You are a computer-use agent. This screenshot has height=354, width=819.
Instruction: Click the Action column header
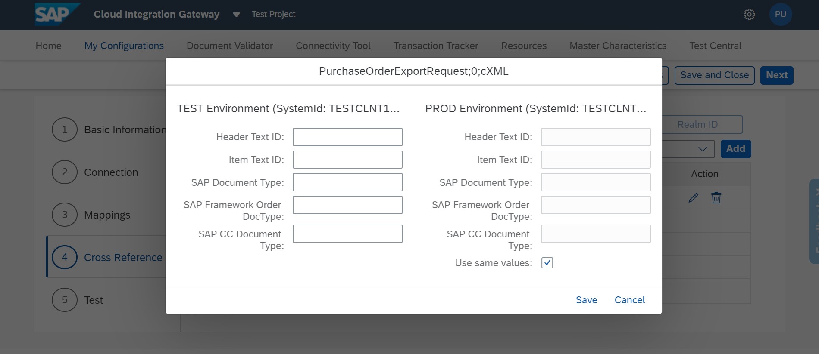point(705,174)
